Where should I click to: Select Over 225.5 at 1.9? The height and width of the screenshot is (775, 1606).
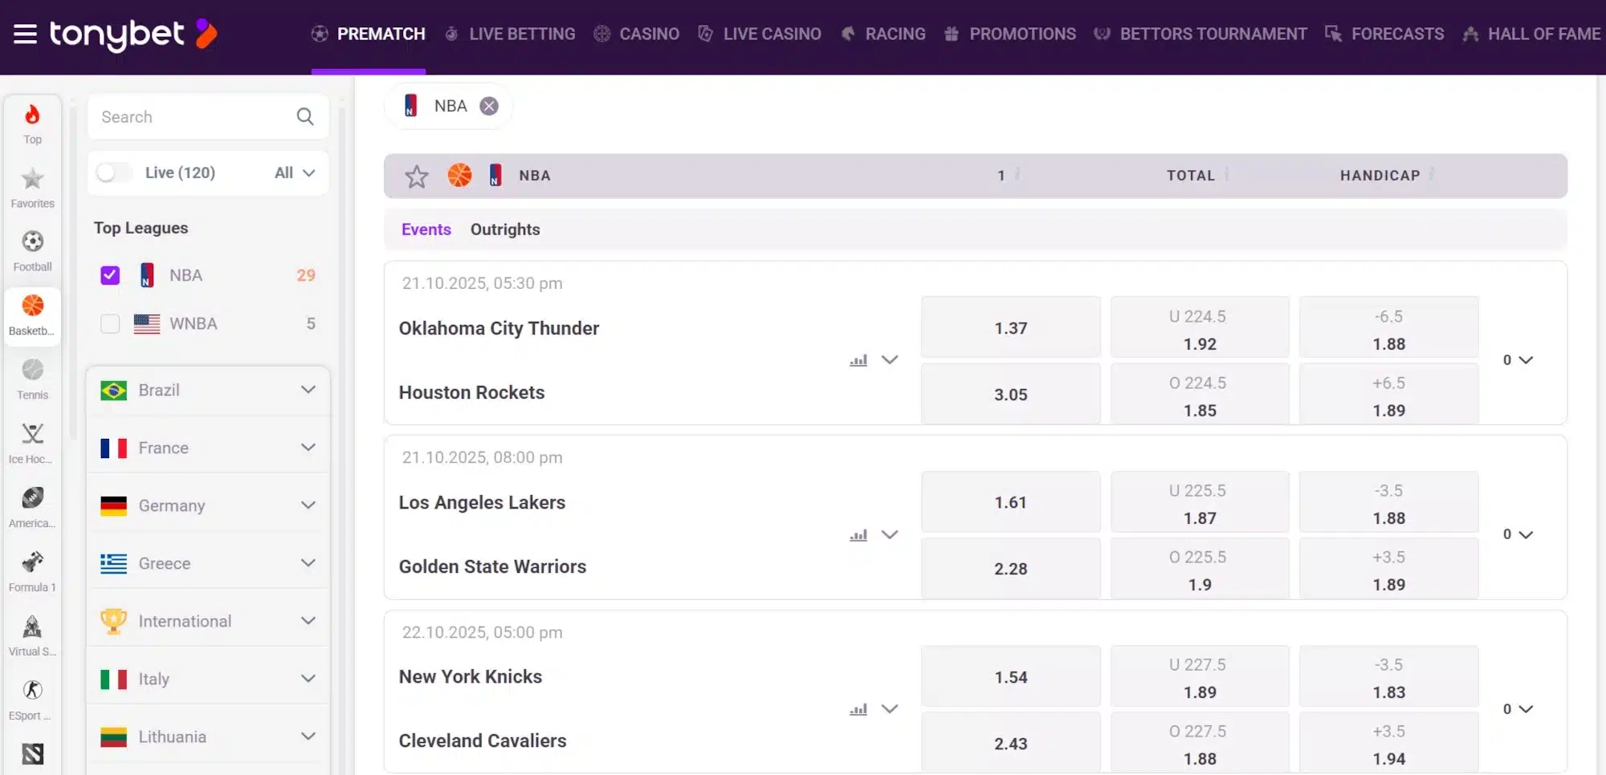coord(1200,568)
